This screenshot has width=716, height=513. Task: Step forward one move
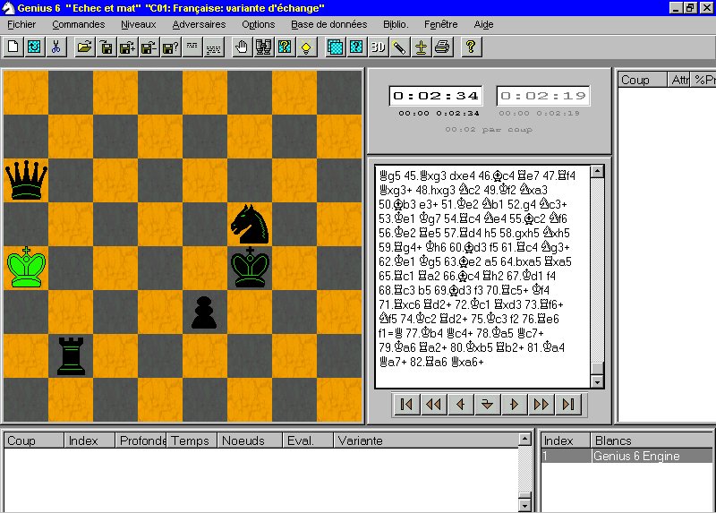tap(514, 405)
